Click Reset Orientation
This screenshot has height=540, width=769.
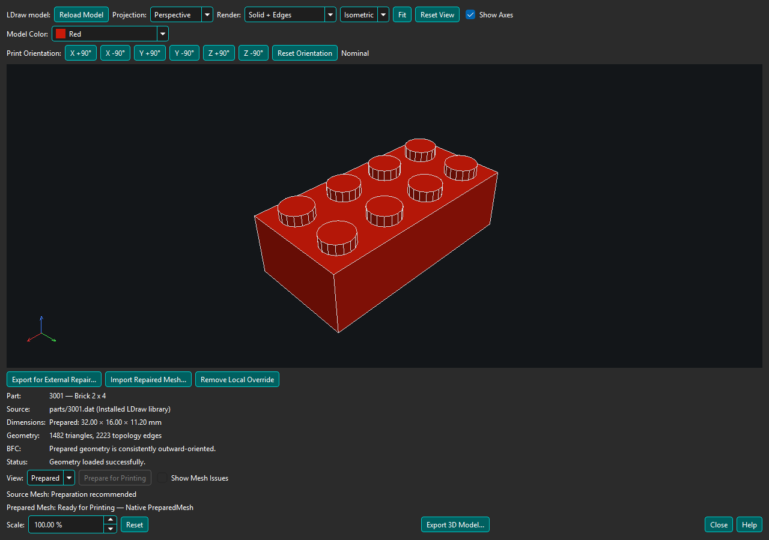305,53
